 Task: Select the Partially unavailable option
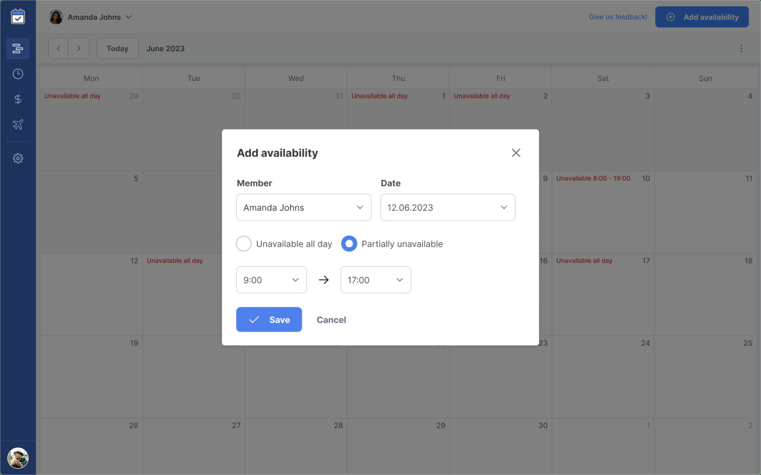tap(349, 244)
